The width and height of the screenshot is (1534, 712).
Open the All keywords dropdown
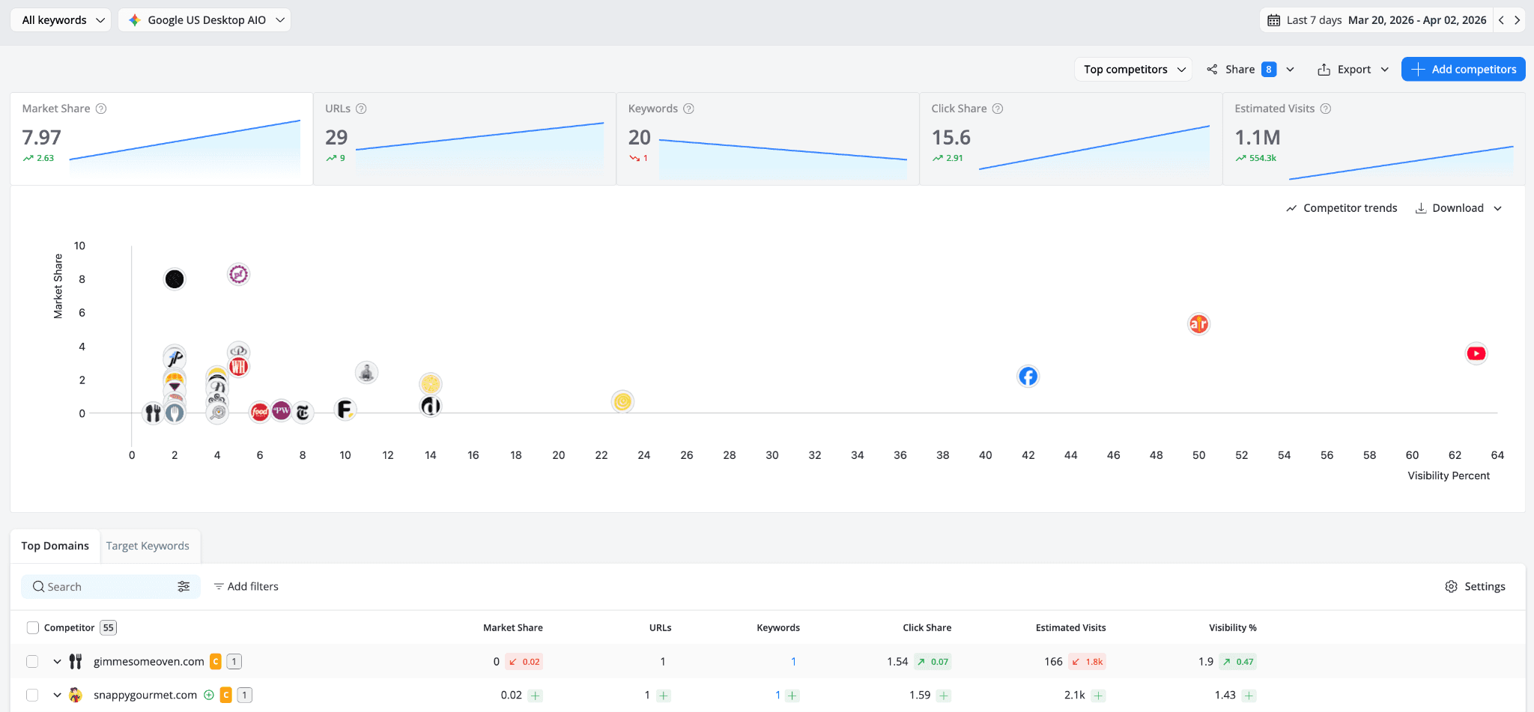pyautogui.click(x=60, y=19)
